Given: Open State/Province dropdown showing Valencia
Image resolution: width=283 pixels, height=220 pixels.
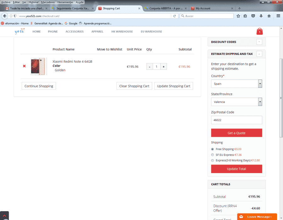Looking at the screenshot, I should pyautogui.click(x=236, y=102).
